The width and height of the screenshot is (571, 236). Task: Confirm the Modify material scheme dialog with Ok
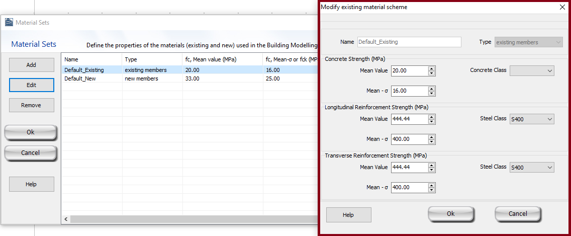[x=450, y=214]
